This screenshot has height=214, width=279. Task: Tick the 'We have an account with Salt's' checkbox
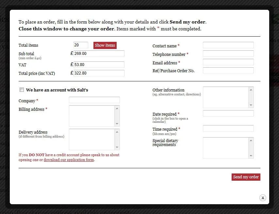(x=22, y=90)
